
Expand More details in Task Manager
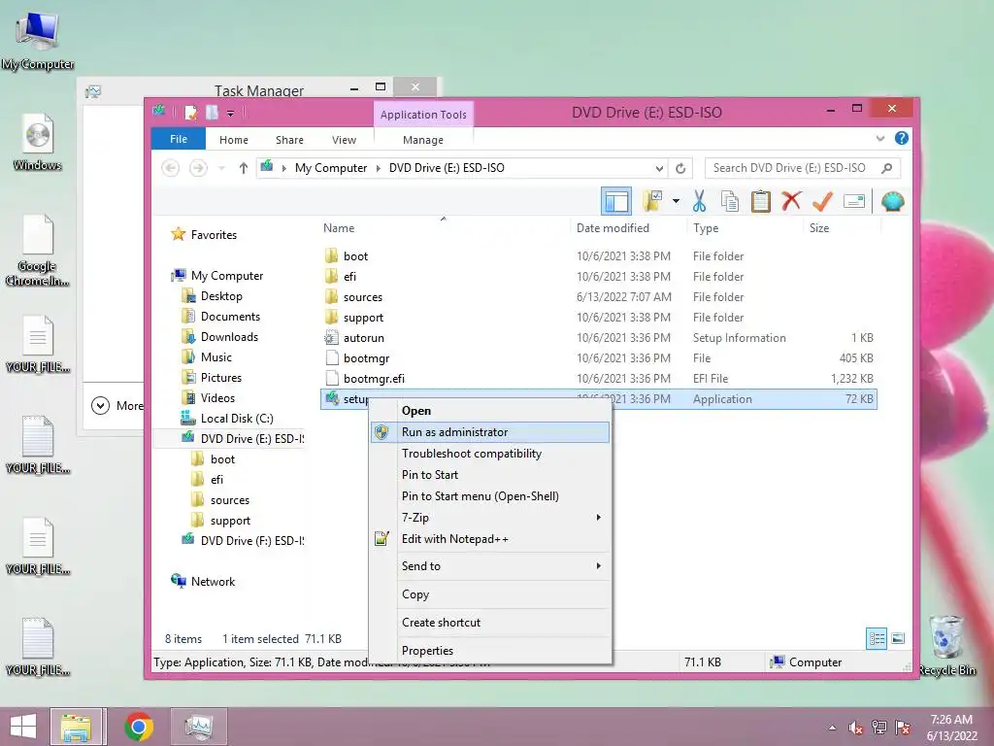pos(116,405)
